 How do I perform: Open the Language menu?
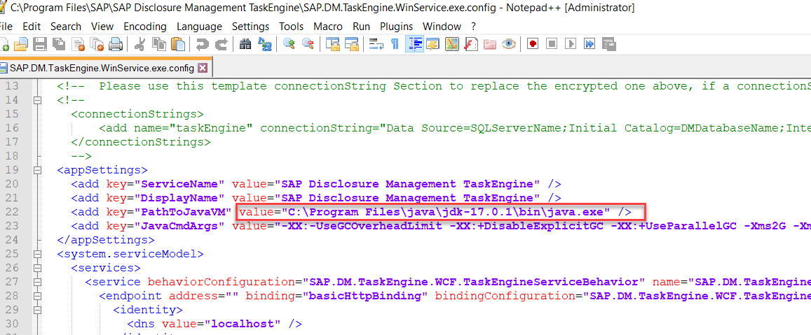[x=199, y=27]
